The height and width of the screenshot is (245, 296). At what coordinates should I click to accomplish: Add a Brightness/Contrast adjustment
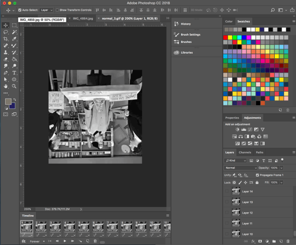238,130
